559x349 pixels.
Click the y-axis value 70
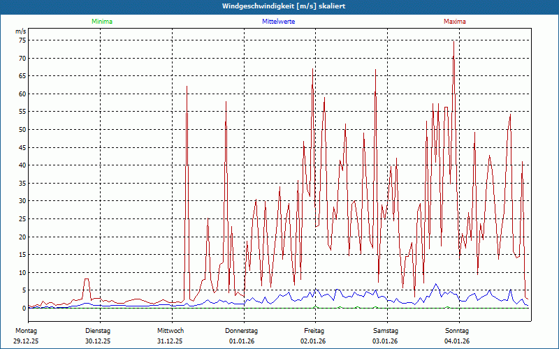[22, 58]
